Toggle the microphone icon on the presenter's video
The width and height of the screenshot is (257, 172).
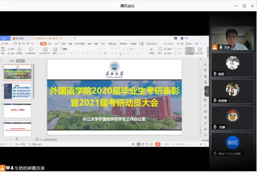tap(221, 47)
